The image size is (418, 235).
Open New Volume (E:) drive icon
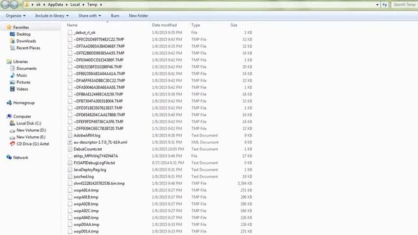[12, 137]
